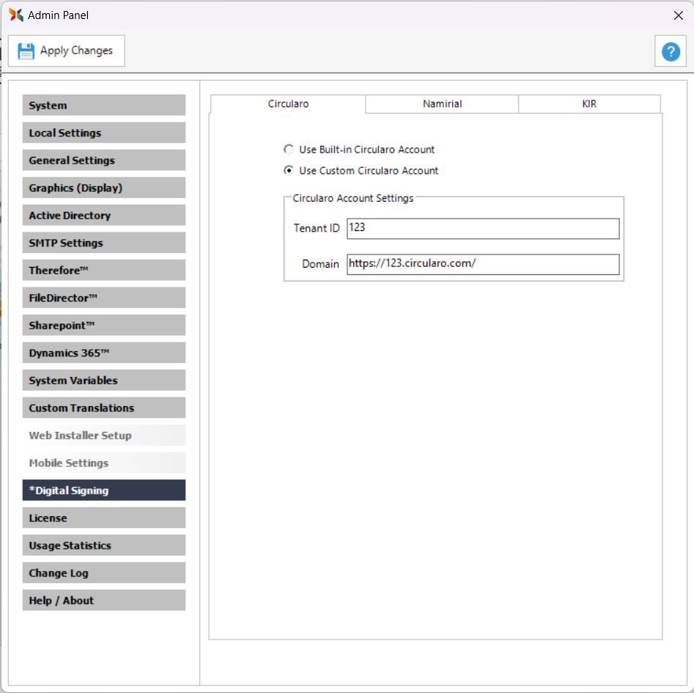Open System Variables section
Screen dimensions: 694x693
point(104,381)
